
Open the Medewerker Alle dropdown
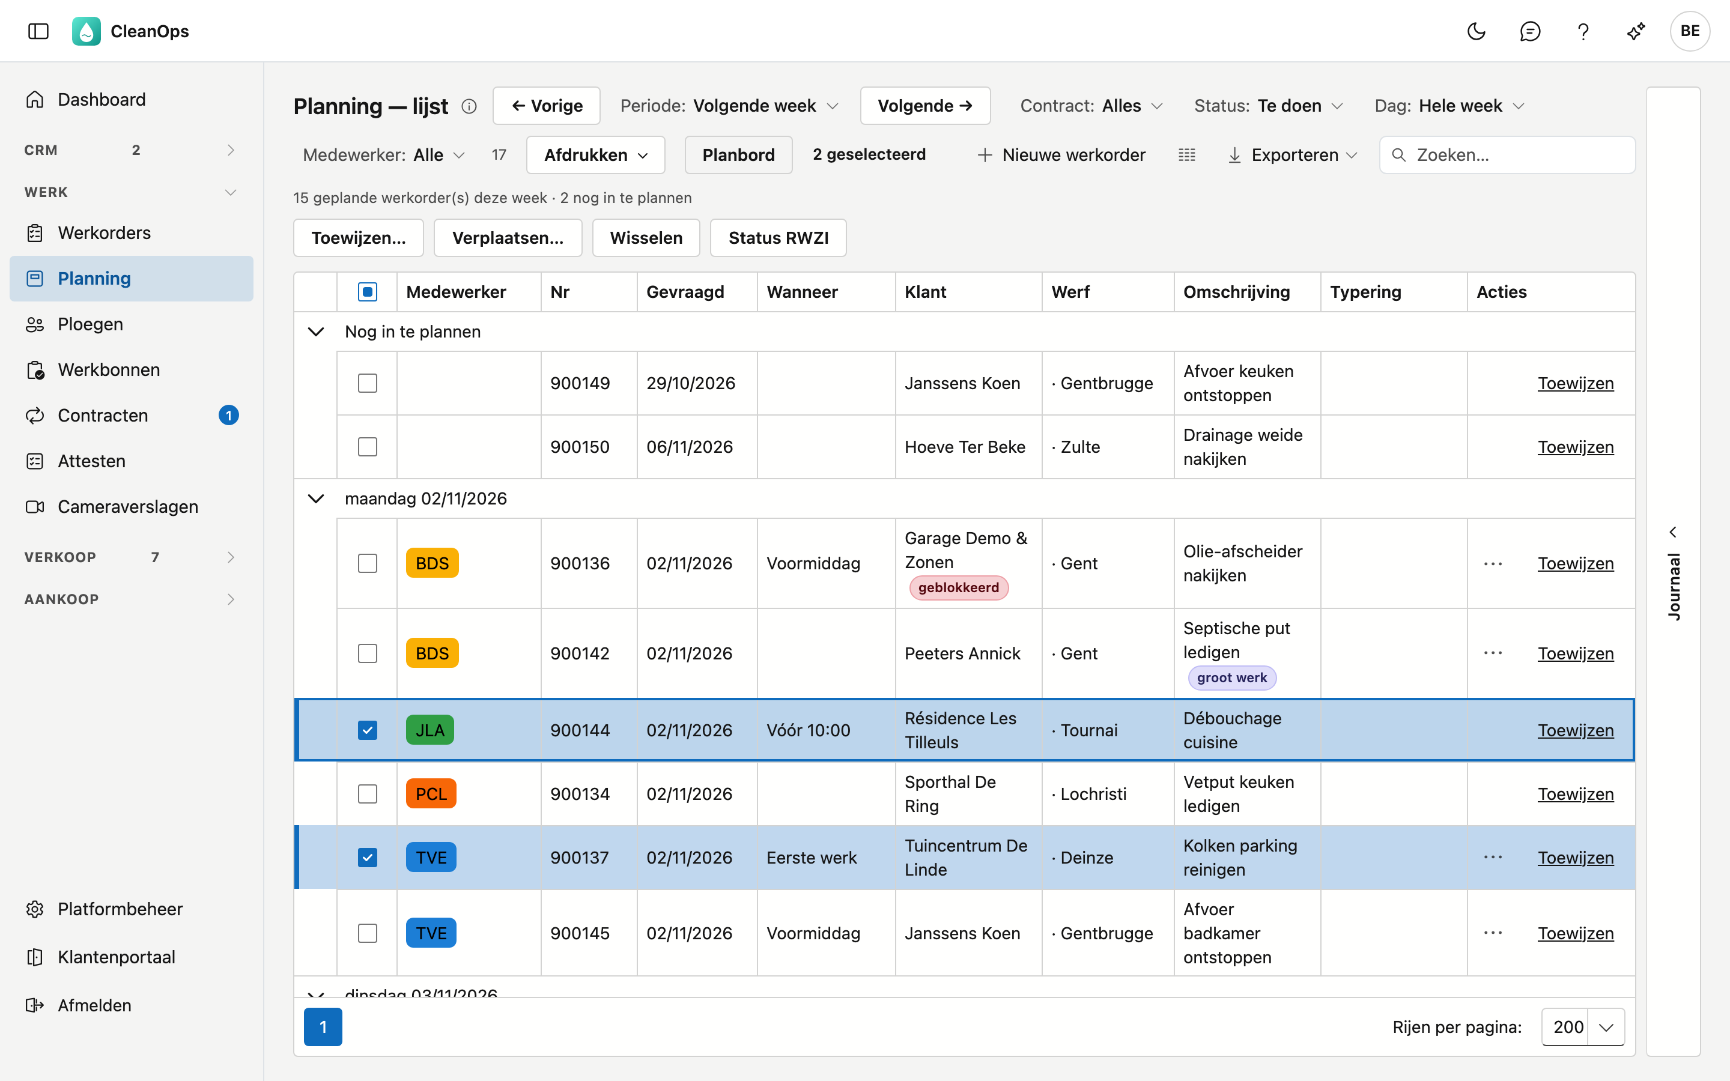click(x=384, y=154)
